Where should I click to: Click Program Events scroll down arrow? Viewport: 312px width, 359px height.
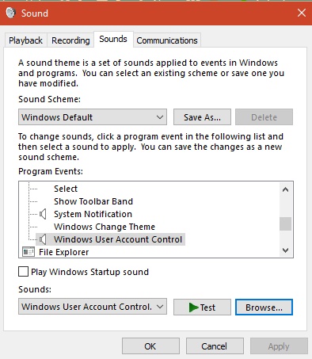285,250
